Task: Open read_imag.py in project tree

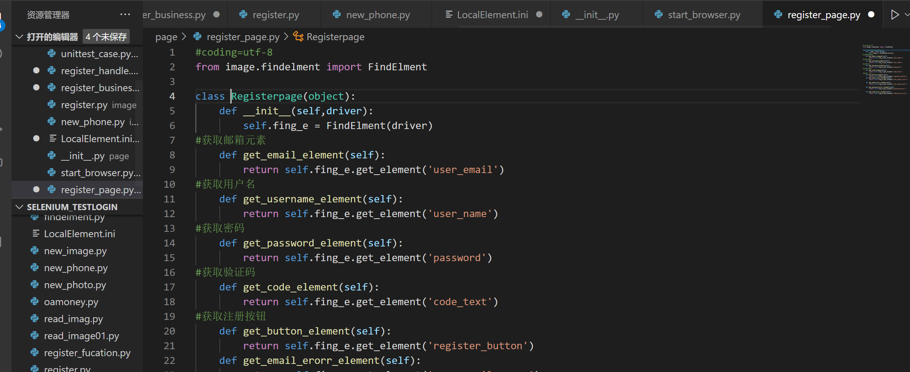Action: click(x=77, y=319)
